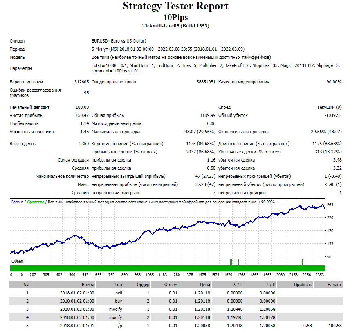The width and height of the screenshot is (350, 330).
Task: Click the 263 value on chart y-axis
Action: [x=330, y=205]
